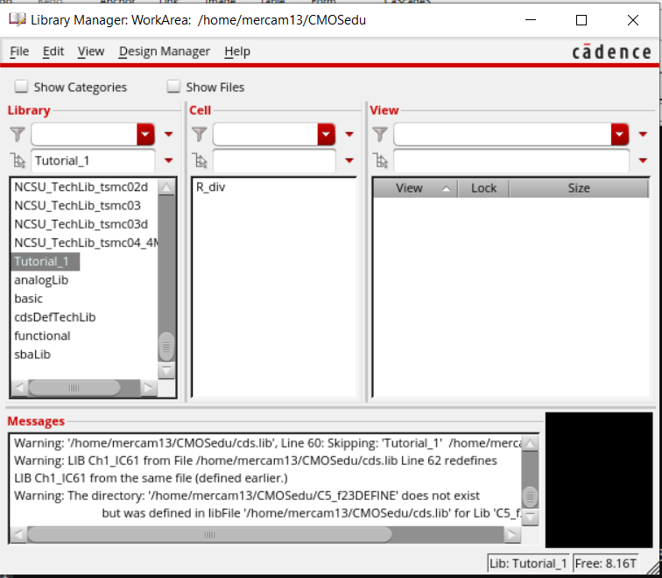This screenshot has height=578, width=662.
Task: Open the View menu
Action: click(x=91, y=51)
